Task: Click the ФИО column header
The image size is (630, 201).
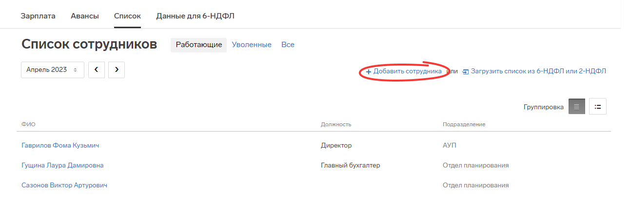Action: (x=28, y=124)
